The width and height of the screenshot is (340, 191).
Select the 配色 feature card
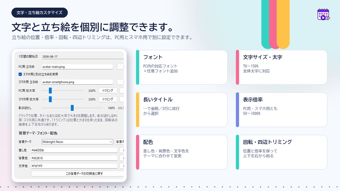click(182, 152)
